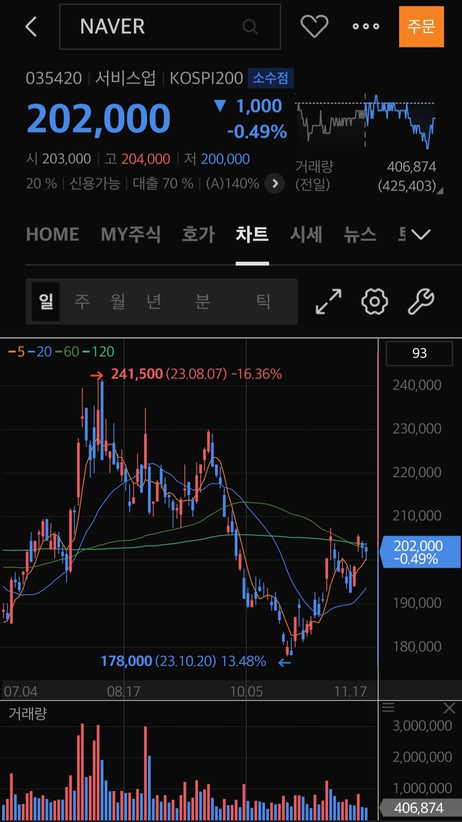The height and width of the screenshot is (822, 462).
Task: Tap the 소수점 fractional badge
Action: 270,78
